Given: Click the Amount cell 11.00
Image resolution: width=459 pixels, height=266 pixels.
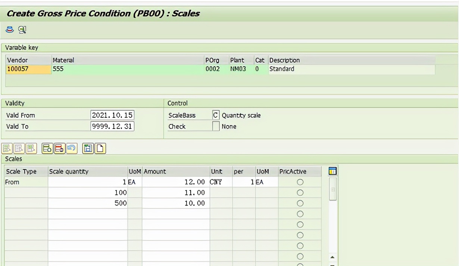Looking at the screenshot, I should 176,193.
